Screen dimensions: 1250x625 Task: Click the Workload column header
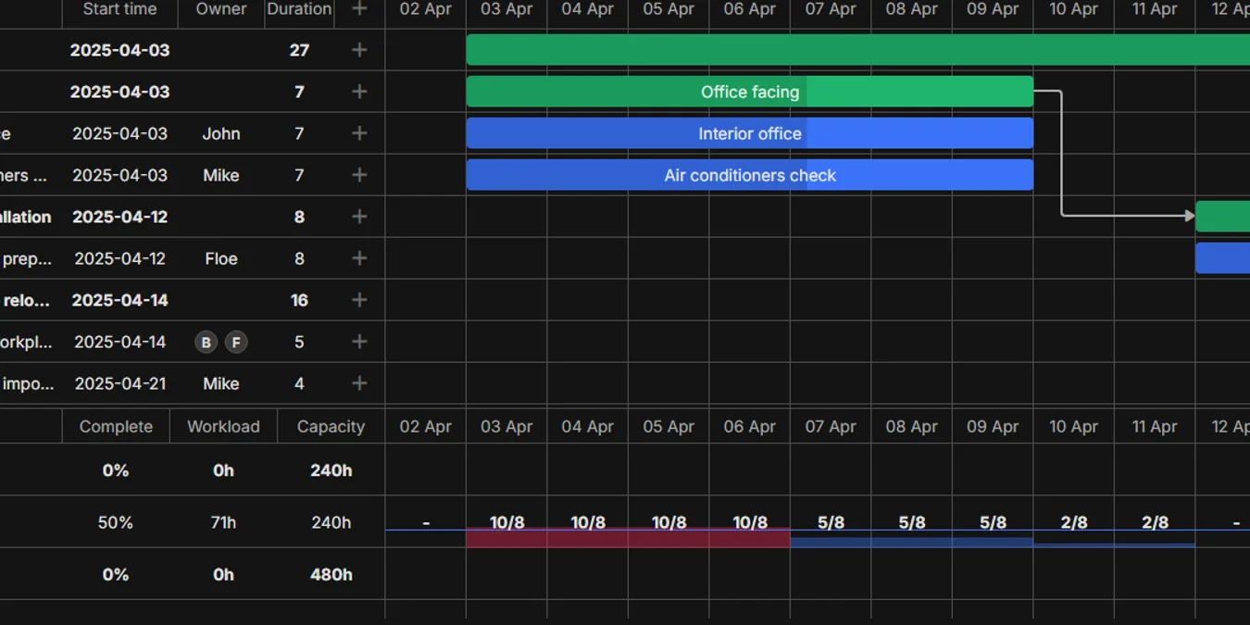pyautogui.click(x=223, y=427)
